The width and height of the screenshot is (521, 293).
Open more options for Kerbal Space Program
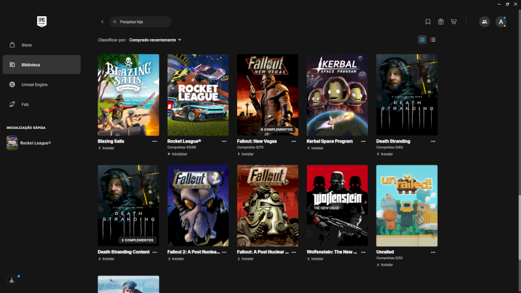point(363,141)
